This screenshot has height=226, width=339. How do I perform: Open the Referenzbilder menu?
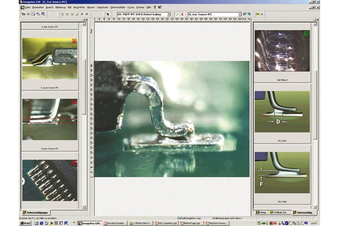coord(118,7)
